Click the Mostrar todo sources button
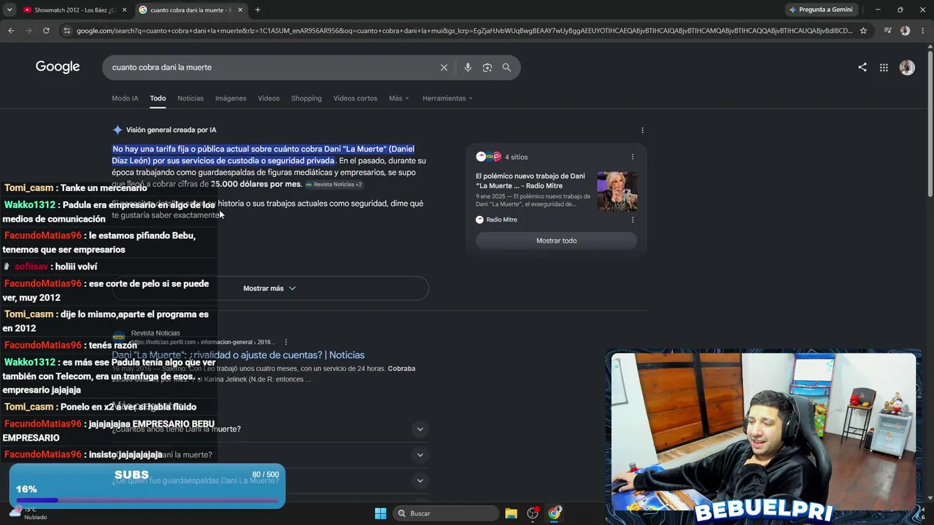Image resolution: width=934 pixels, height=525 pixels. tap(556, 241)
